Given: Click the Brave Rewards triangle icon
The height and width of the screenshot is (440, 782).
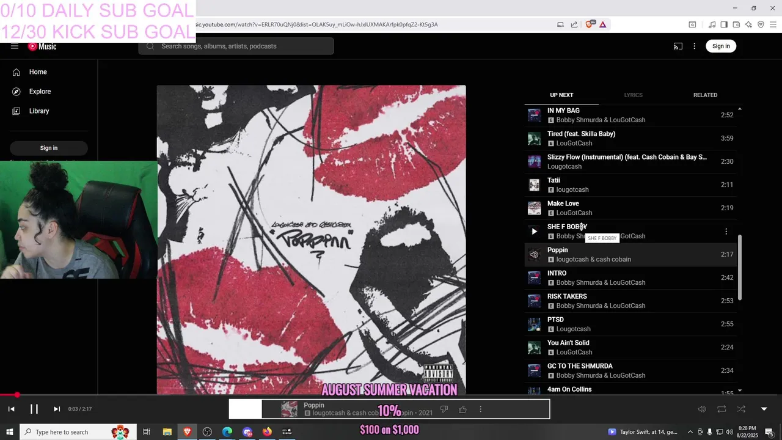Looking at the screenshot, I should coord(603,24).
